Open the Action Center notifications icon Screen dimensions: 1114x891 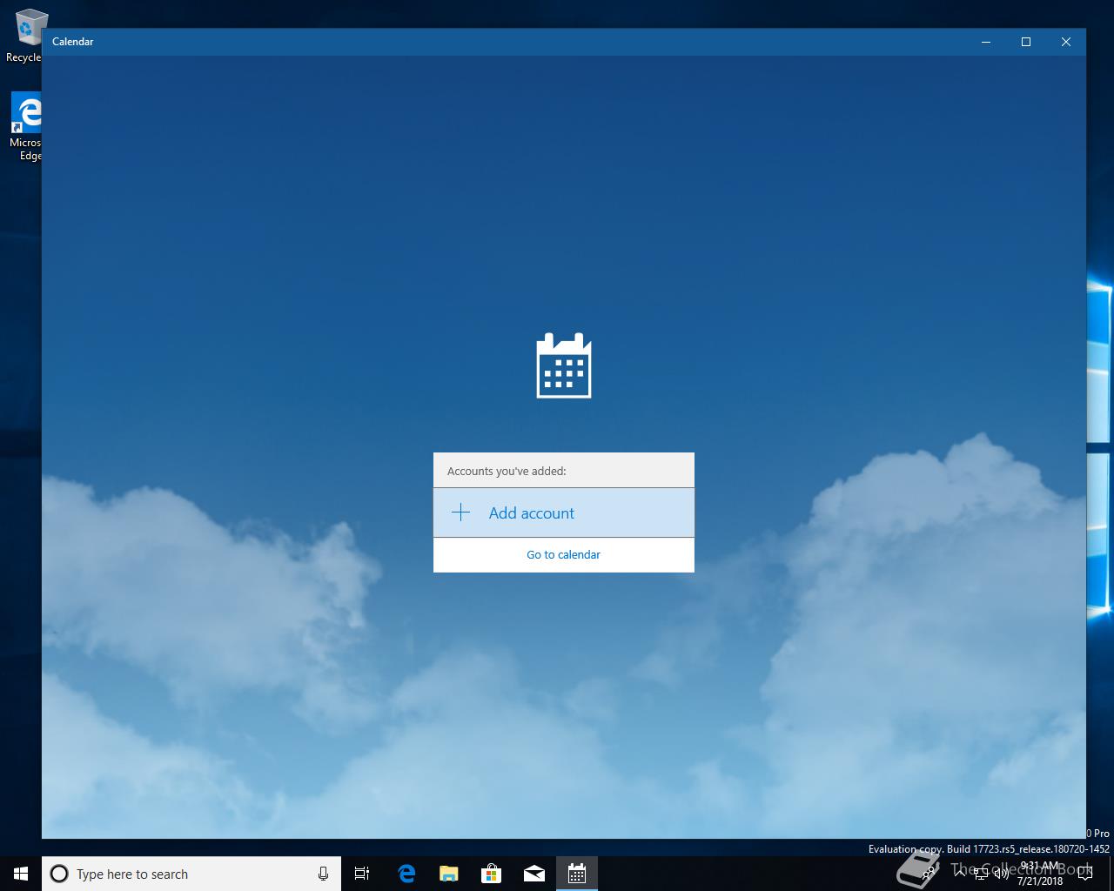tap(1084, 874)
